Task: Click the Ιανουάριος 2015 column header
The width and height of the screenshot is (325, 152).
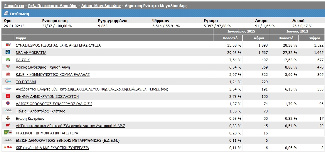Action: [x=241, y=31]
